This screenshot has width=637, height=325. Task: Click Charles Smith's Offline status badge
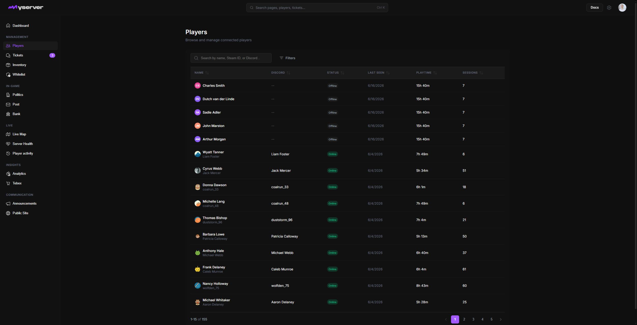(332, 86)
